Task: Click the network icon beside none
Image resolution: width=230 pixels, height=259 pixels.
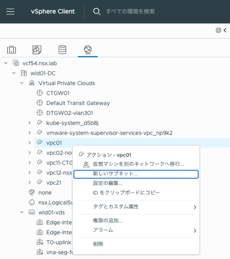Action: pyautogui.click(x=32, y=192)
